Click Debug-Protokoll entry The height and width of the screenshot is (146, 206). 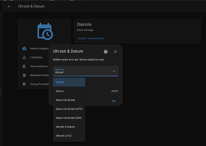[x=39, y=84]
